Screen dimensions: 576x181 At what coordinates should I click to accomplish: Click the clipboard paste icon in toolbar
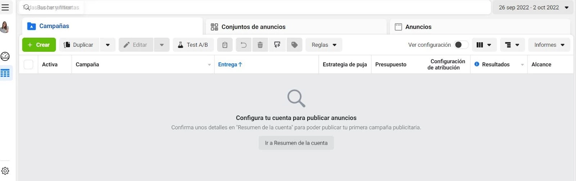225,45
